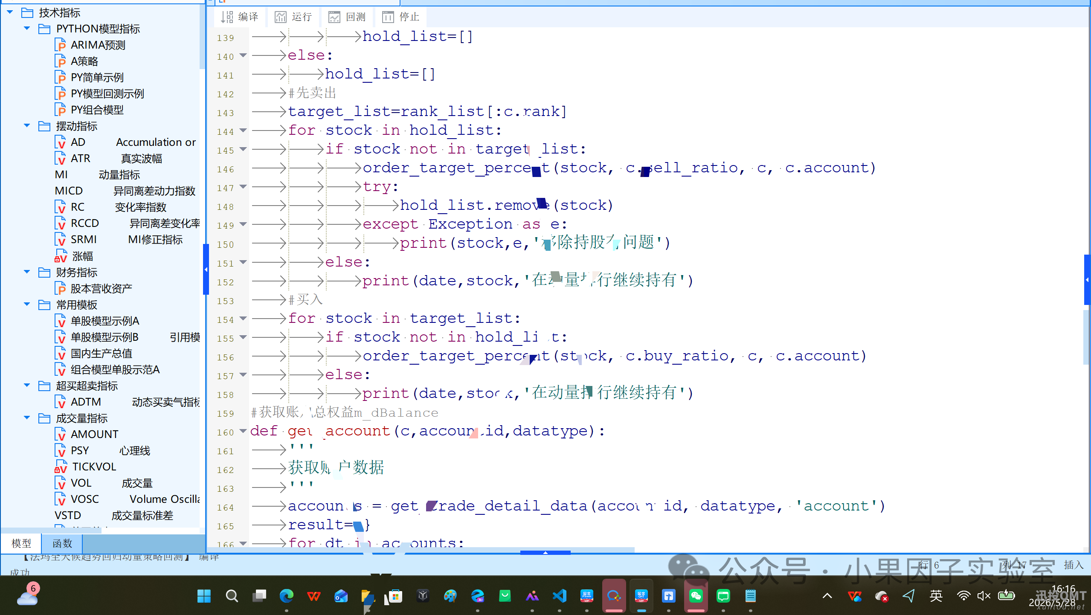
Task: Collapse the 财务指标 folder
Action: (x=27, y=272)
